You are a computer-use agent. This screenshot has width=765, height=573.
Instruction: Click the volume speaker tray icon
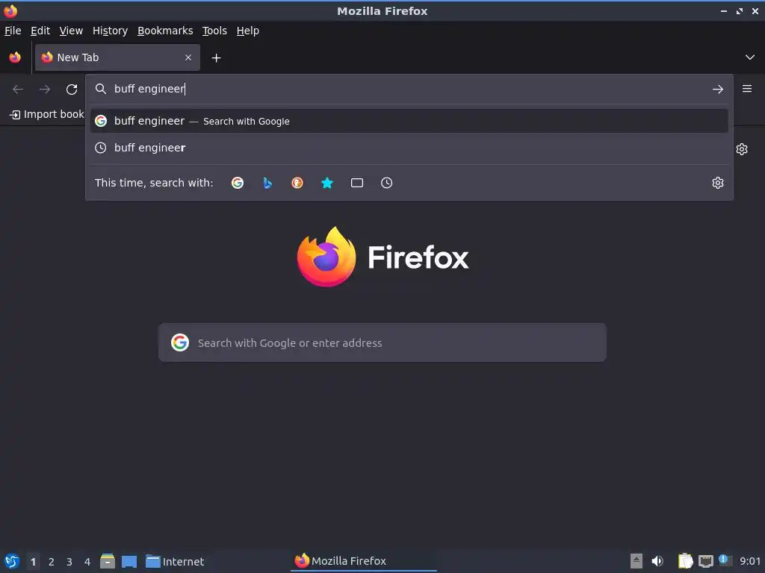tap(657, 561)
